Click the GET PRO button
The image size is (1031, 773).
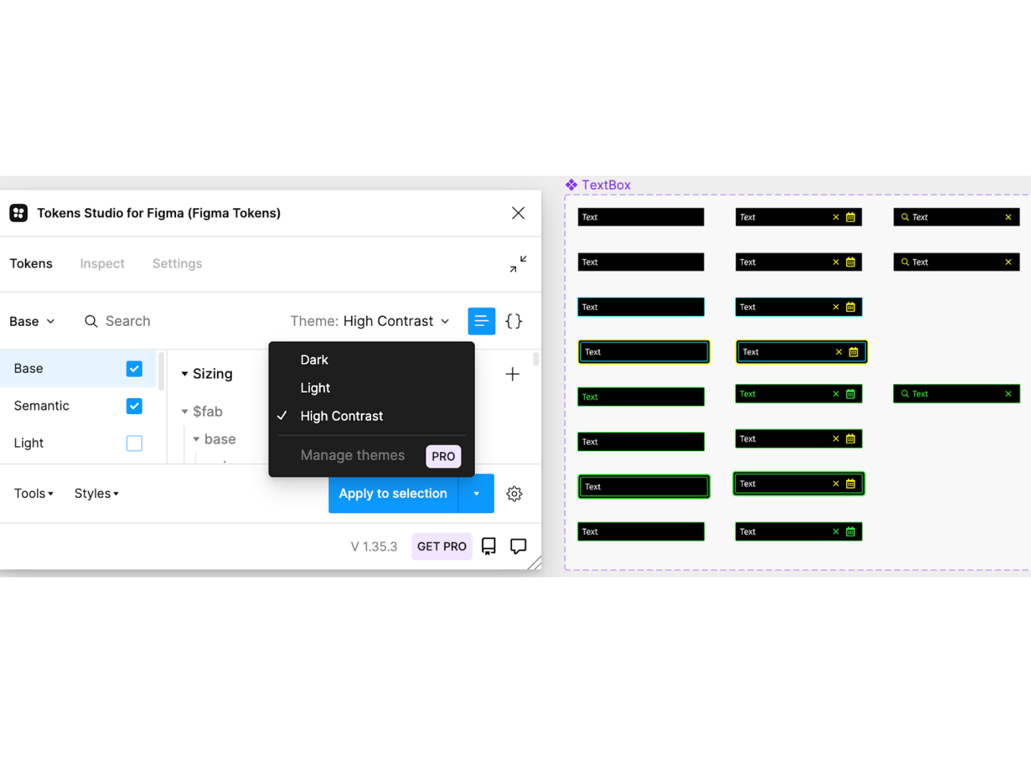tap(442, 547)
